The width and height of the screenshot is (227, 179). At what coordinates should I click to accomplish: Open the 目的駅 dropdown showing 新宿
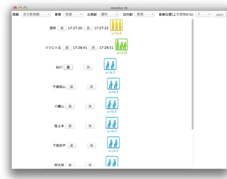tap(145, 15)
